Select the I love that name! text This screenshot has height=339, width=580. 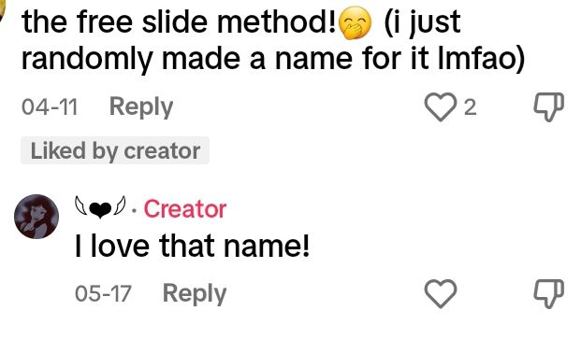click(192, 246)
